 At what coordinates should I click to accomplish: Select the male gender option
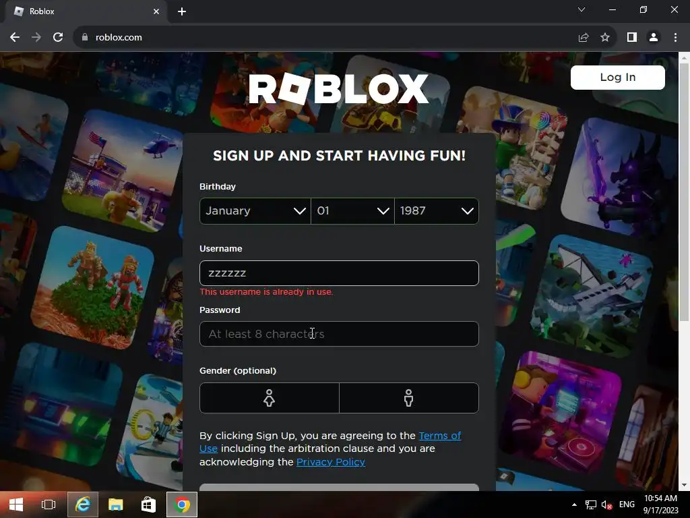[x=409, y=398]
